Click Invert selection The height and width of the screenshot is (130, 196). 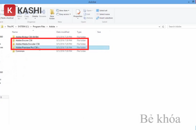click(105, 18)
